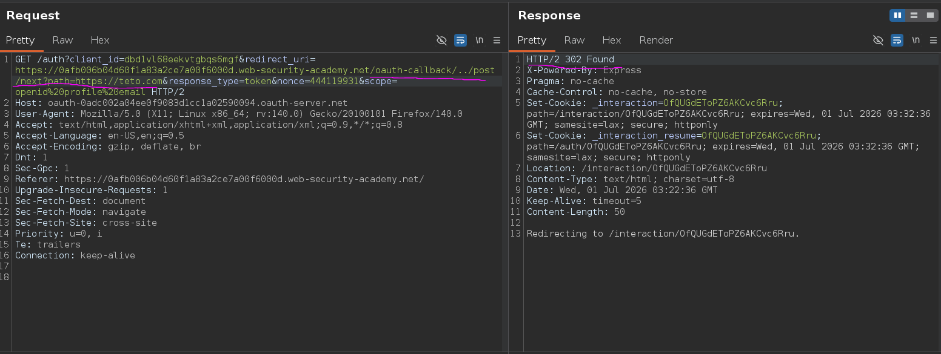The height and width of the screenshot is (354, 941).
Task: Click the Referer header line
Action: click(x=219, y=179)
